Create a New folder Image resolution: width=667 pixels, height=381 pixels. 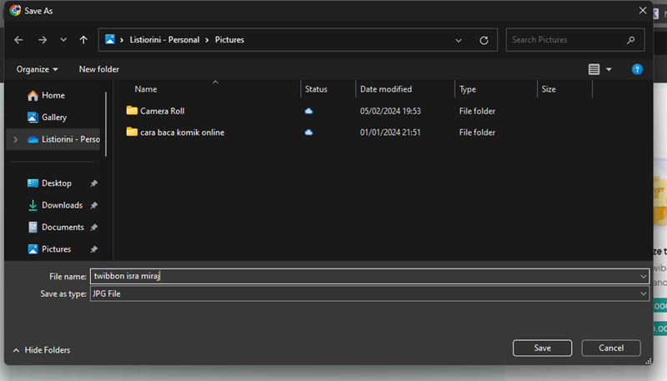coord(98,69)
